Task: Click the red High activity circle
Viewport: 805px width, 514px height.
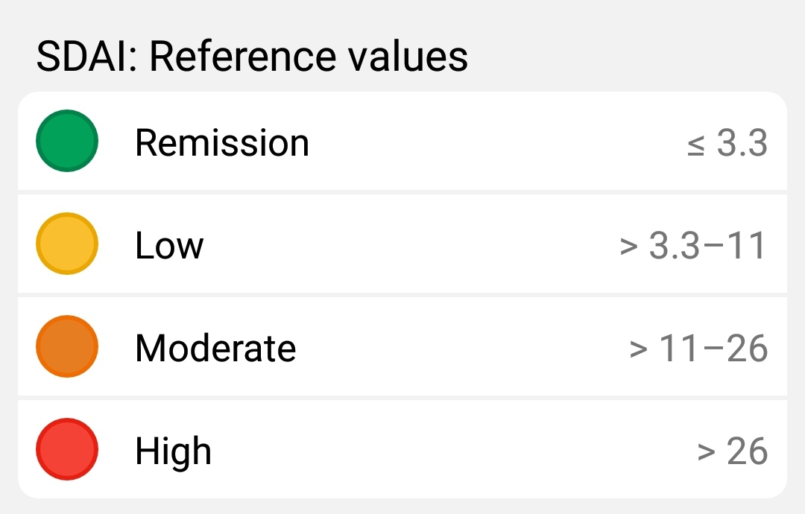Action: [x=67, y=449]
